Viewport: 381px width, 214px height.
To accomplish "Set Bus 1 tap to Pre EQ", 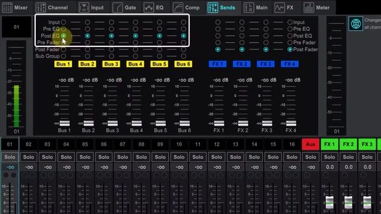I will click(x=64, y=29).
